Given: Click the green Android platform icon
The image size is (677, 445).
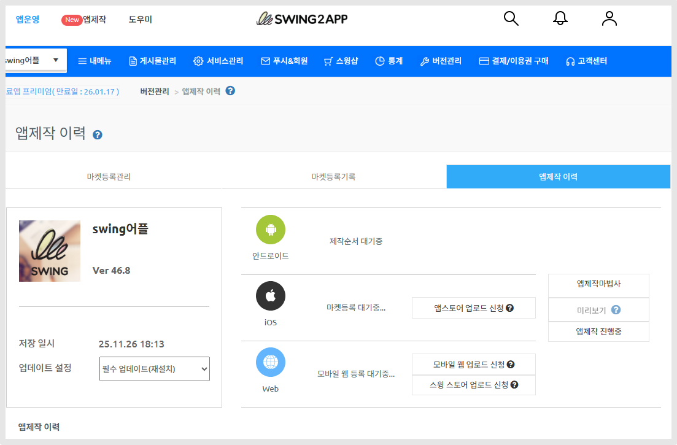Looking at the screenshot, I should (270, 230).
